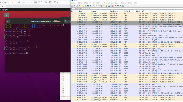Reset packet list text to normal size

[121, 6]
